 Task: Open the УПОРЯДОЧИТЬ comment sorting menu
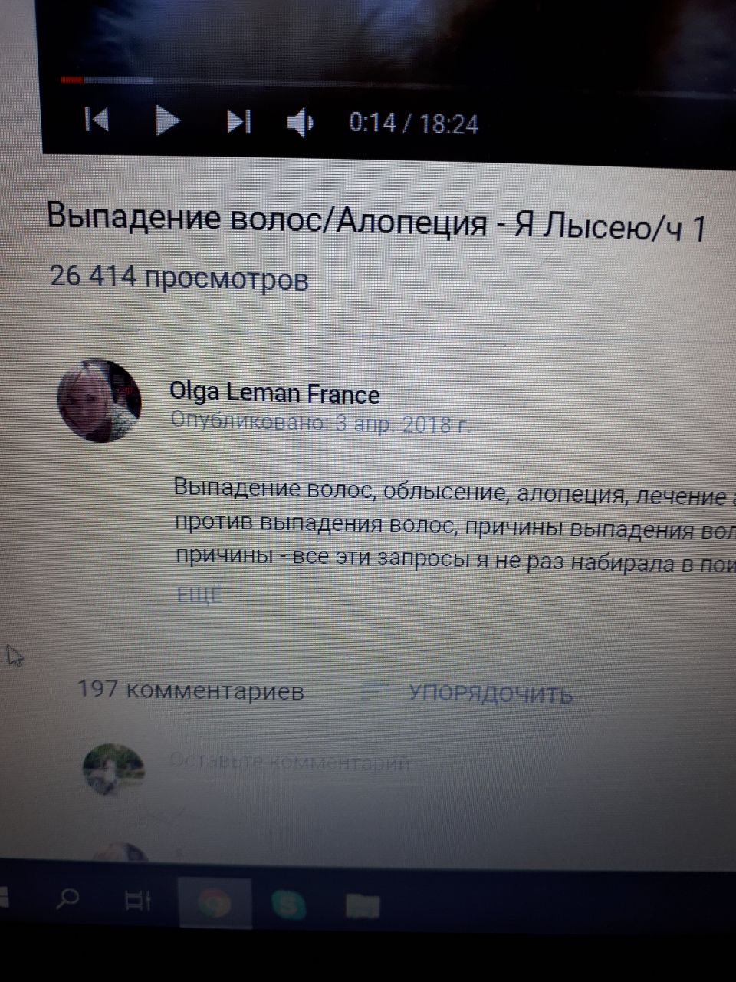pyautogui.click(x=490, y=694)
